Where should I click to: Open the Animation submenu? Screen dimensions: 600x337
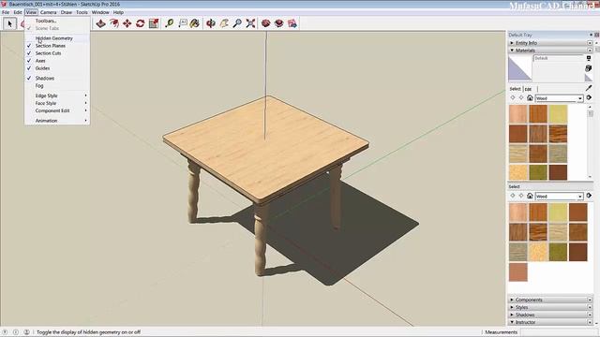57,121
